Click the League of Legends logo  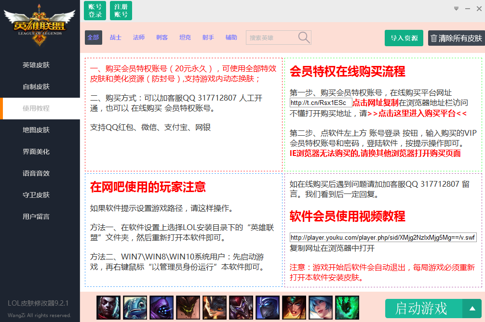coord(39,26)
